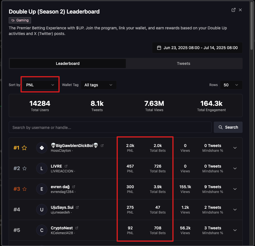Screen dimensions: 255x246
Task: Open BigGawblenDickBoi external profile link icon
Action: point(102,146)
